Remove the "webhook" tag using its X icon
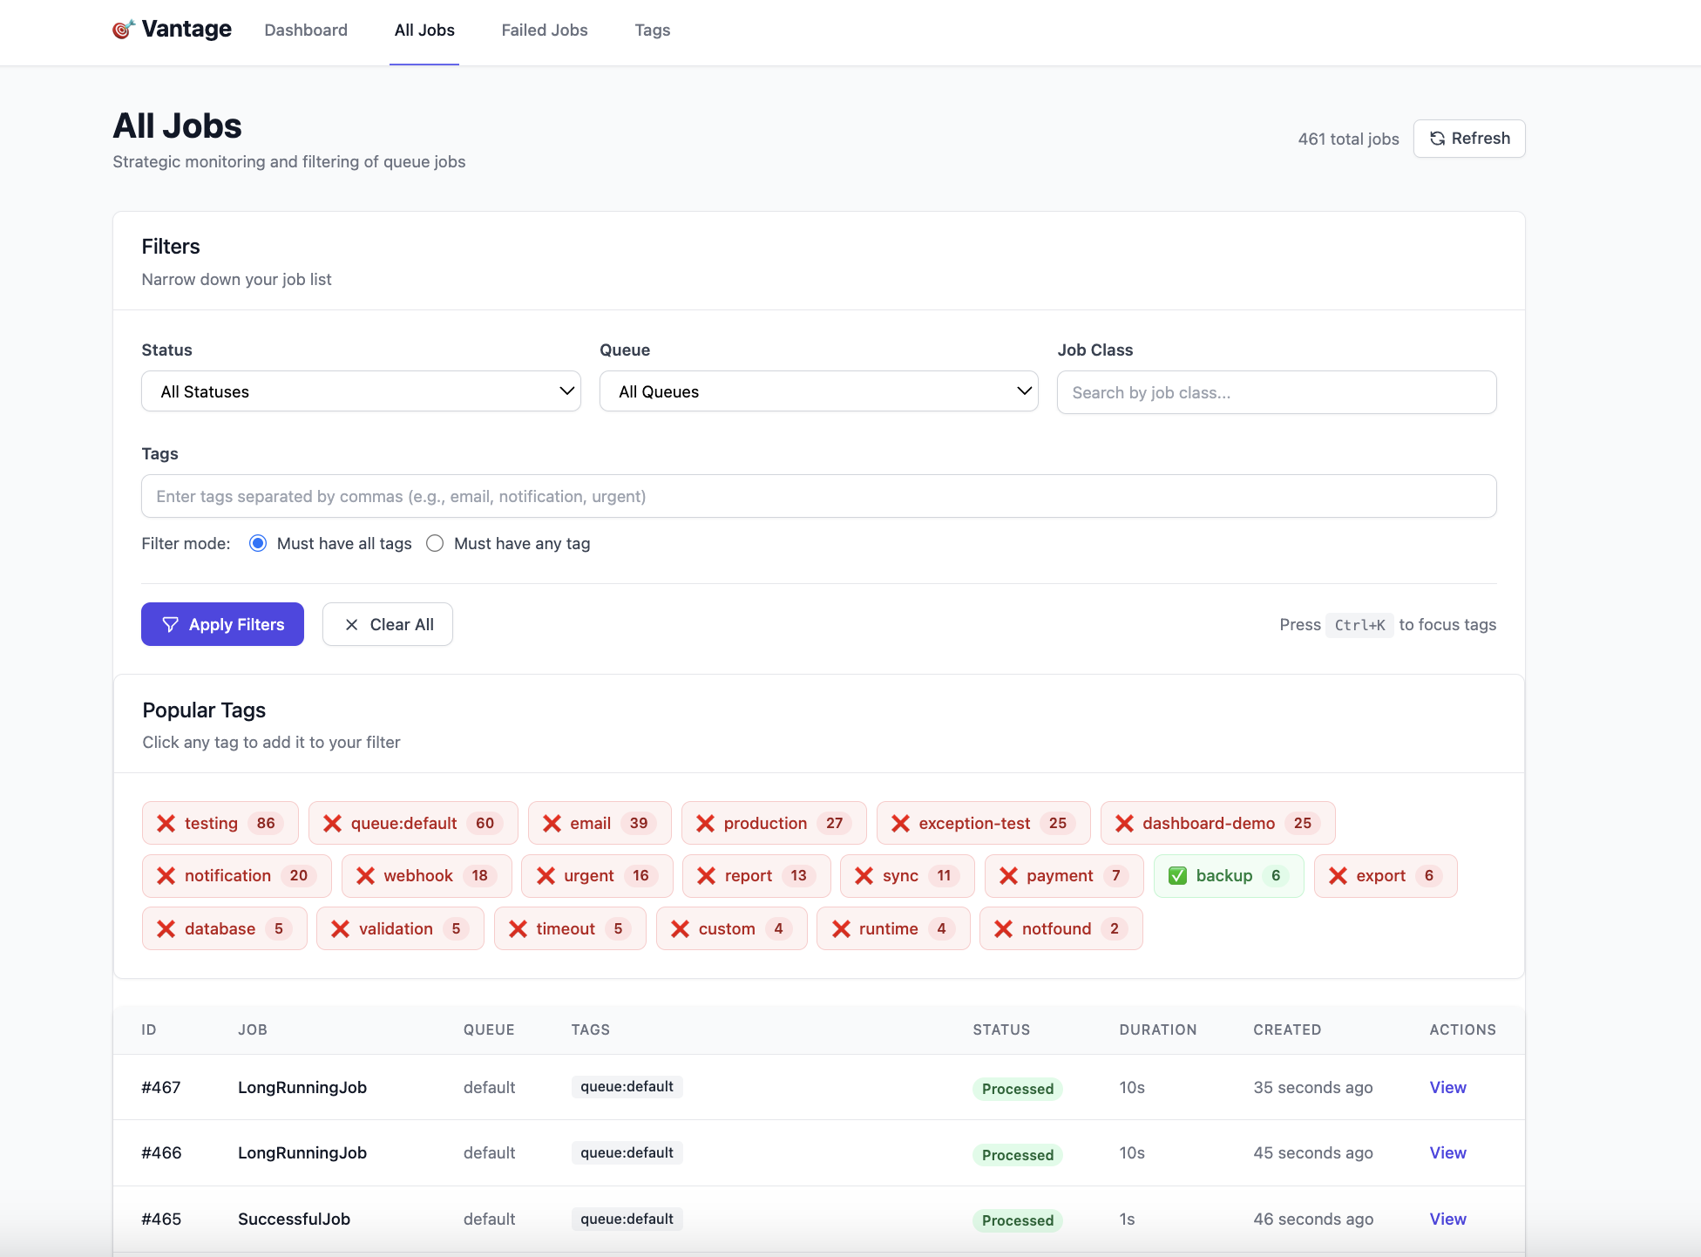The height and width of the screenshot is (1257, 1701). tap(366, 875)
